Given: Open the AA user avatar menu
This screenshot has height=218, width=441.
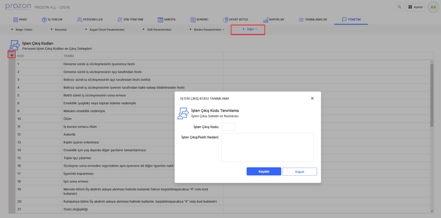Looking at the screenshot, I should (432, 7).
